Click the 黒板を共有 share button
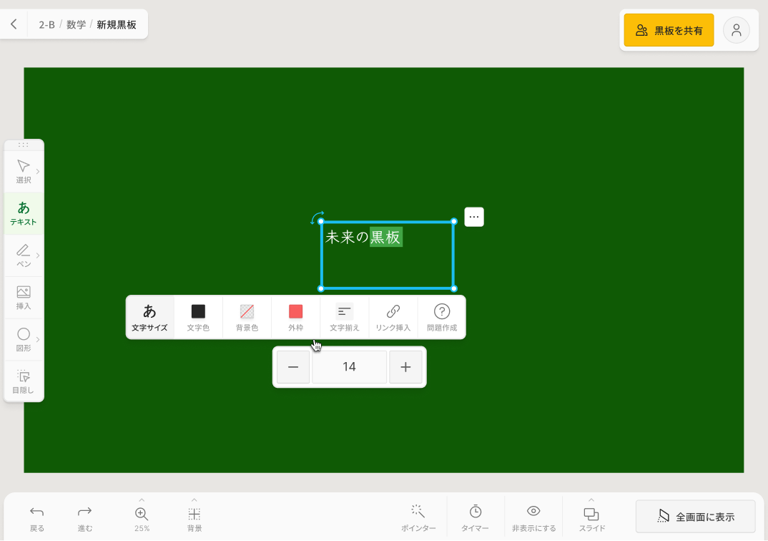Viewport: 768px width, 541px height. coord(669,31)
